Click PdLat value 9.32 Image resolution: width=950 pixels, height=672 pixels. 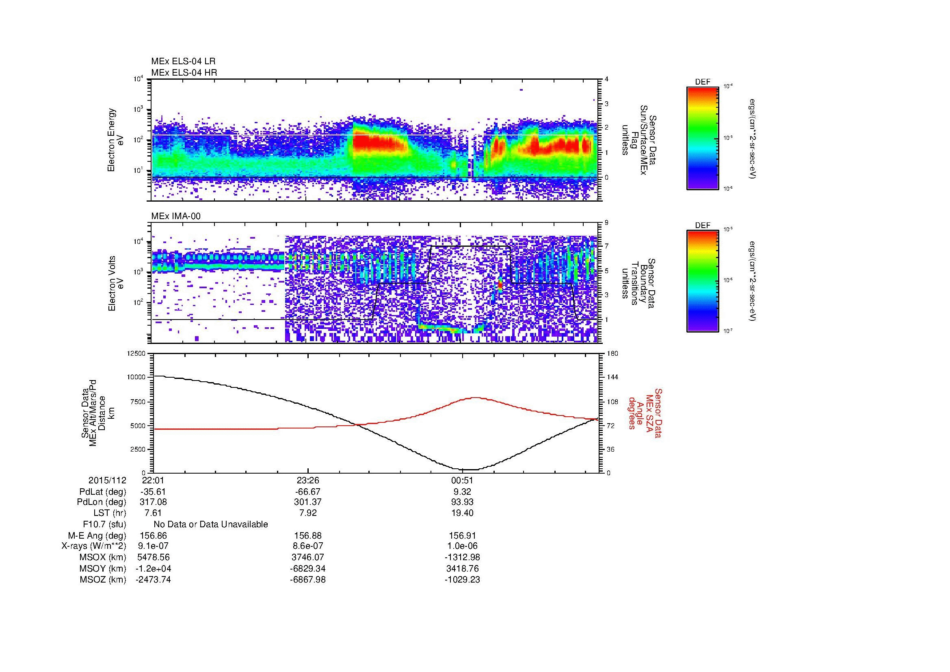(463, 492)
